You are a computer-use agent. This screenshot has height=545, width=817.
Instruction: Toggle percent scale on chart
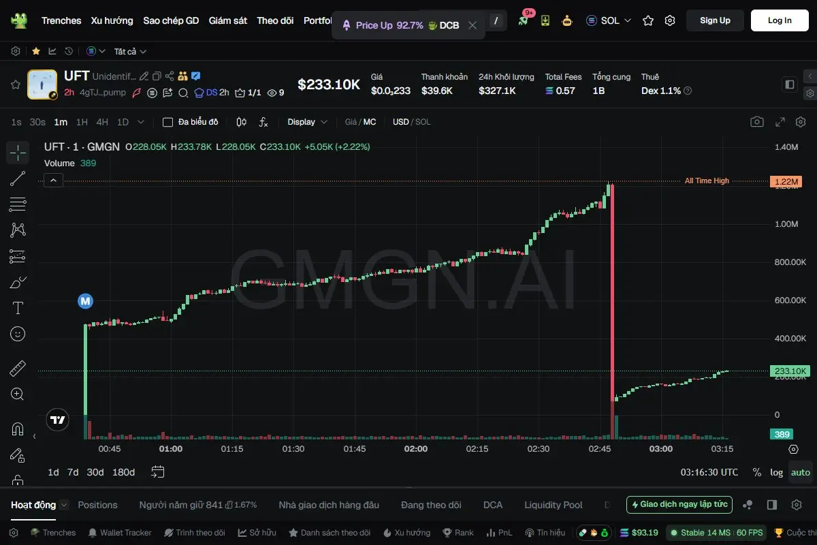pyautogui.click(x=757, y=472)
